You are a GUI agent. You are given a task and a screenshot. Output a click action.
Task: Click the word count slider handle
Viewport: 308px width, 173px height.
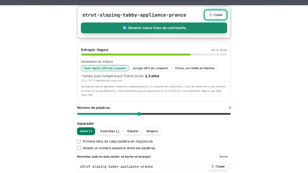[139, 114]
